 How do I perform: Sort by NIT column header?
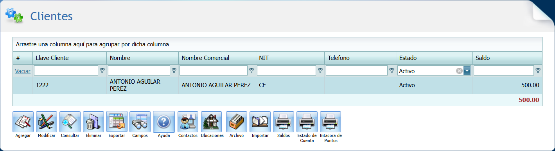point(290,58)
